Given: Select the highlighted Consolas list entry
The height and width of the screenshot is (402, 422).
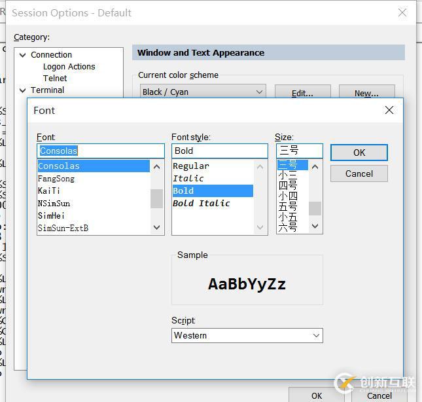Looking at the screenshot, I should [94, 166].
